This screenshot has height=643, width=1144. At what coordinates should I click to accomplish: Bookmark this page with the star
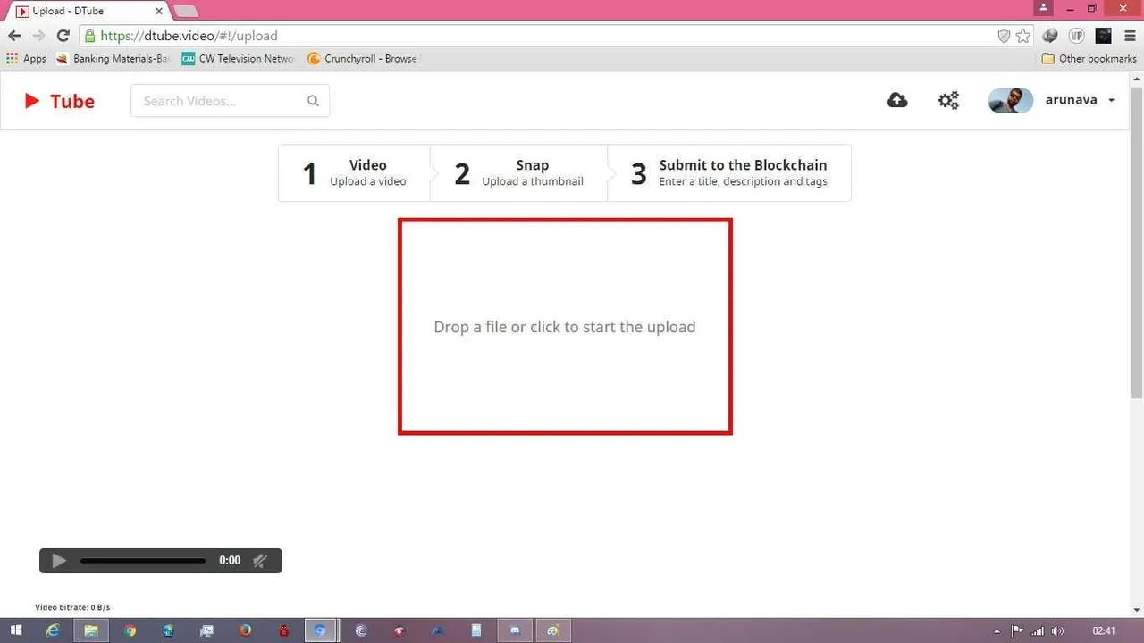click(x=1023, y=36)
